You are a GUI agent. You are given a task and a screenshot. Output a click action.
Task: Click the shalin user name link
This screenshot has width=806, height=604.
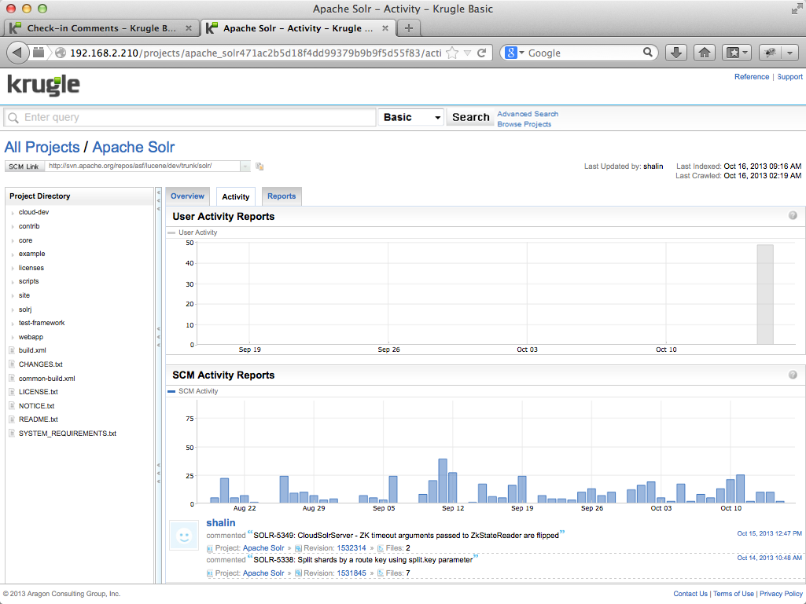(220, 523)
